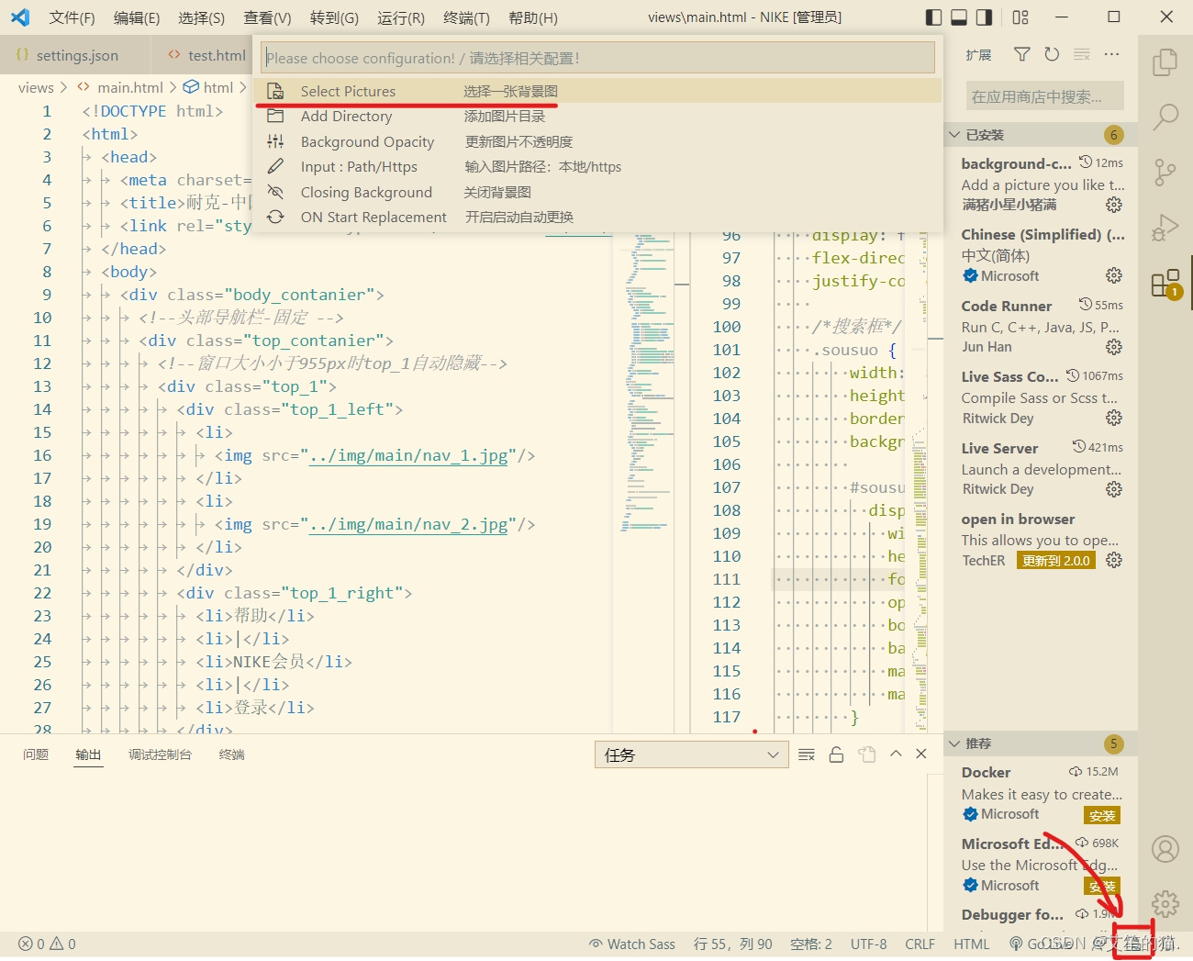Click the Accounts icon in activity bar

coord(1165,849)
